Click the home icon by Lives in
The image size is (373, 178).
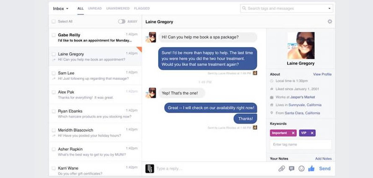(x=272, y=105)
